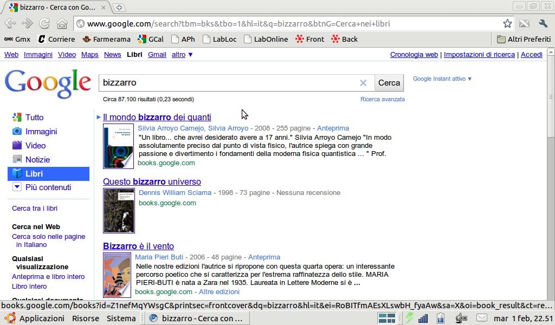Click the Google logo
Screen dimensions: 555x325
[48, 83]
